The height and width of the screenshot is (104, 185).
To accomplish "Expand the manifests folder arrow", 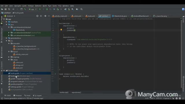I will [x=6, y=22].
